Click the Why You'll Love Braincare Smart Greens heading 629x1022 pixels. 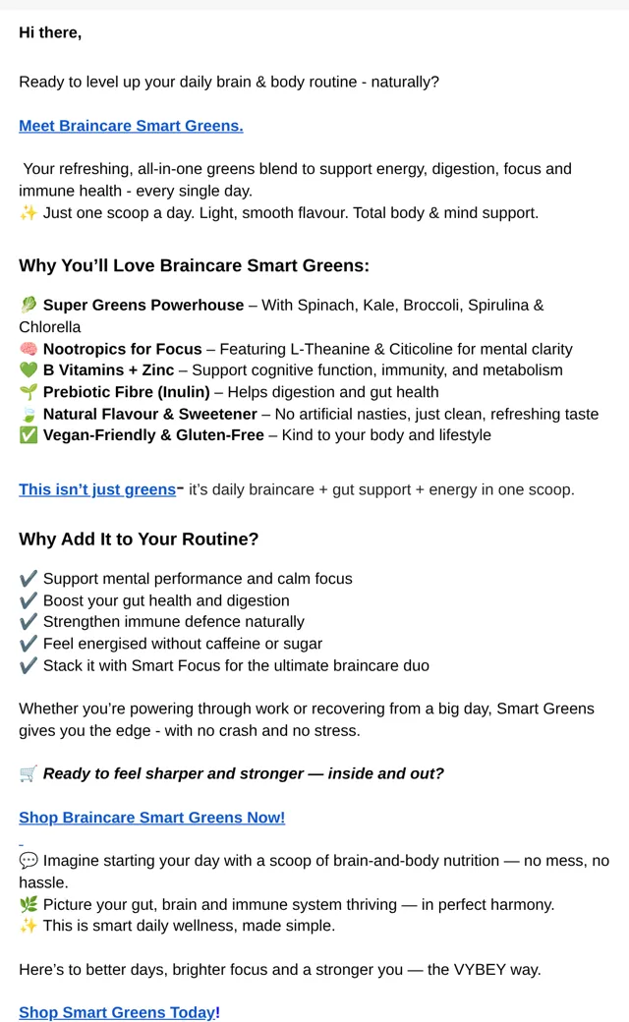coord(195,266)
